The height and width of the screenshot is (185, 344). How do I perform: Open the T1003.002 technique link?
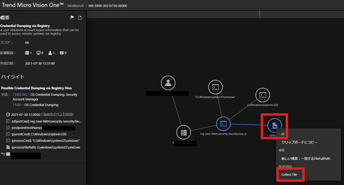tap(20, 95)
